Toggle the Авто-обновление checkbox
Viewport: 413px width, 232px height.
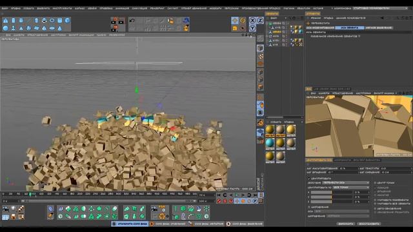point(376,209)
